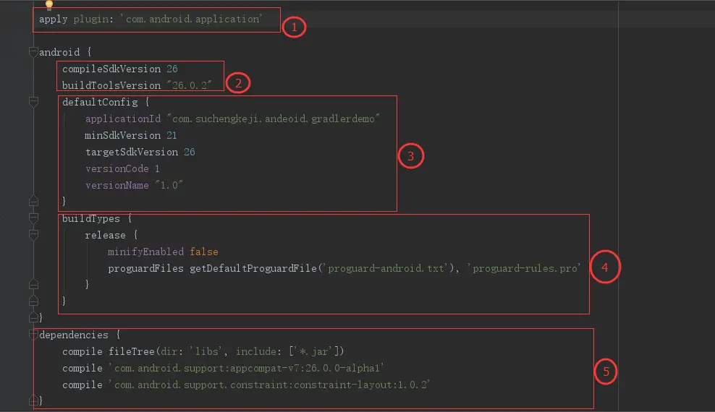Click the appcompat-v7:26.0.0-alpha1 dependency string

tap(246, 368)
